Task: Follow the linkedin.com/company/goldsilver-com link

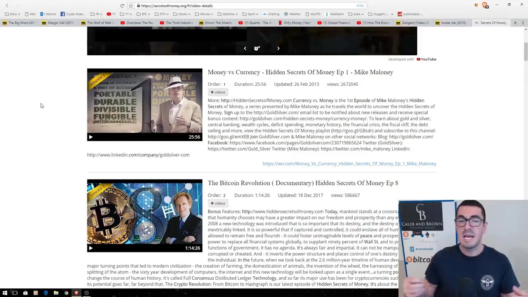Action: tap(138, 155)
